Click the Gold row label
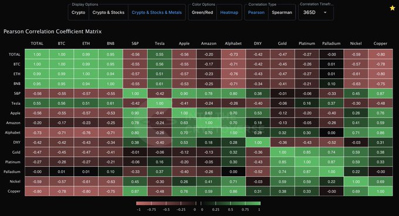 (x=16, y=152)
